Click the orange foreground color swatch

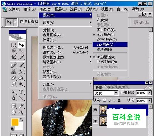click(15, 122)
